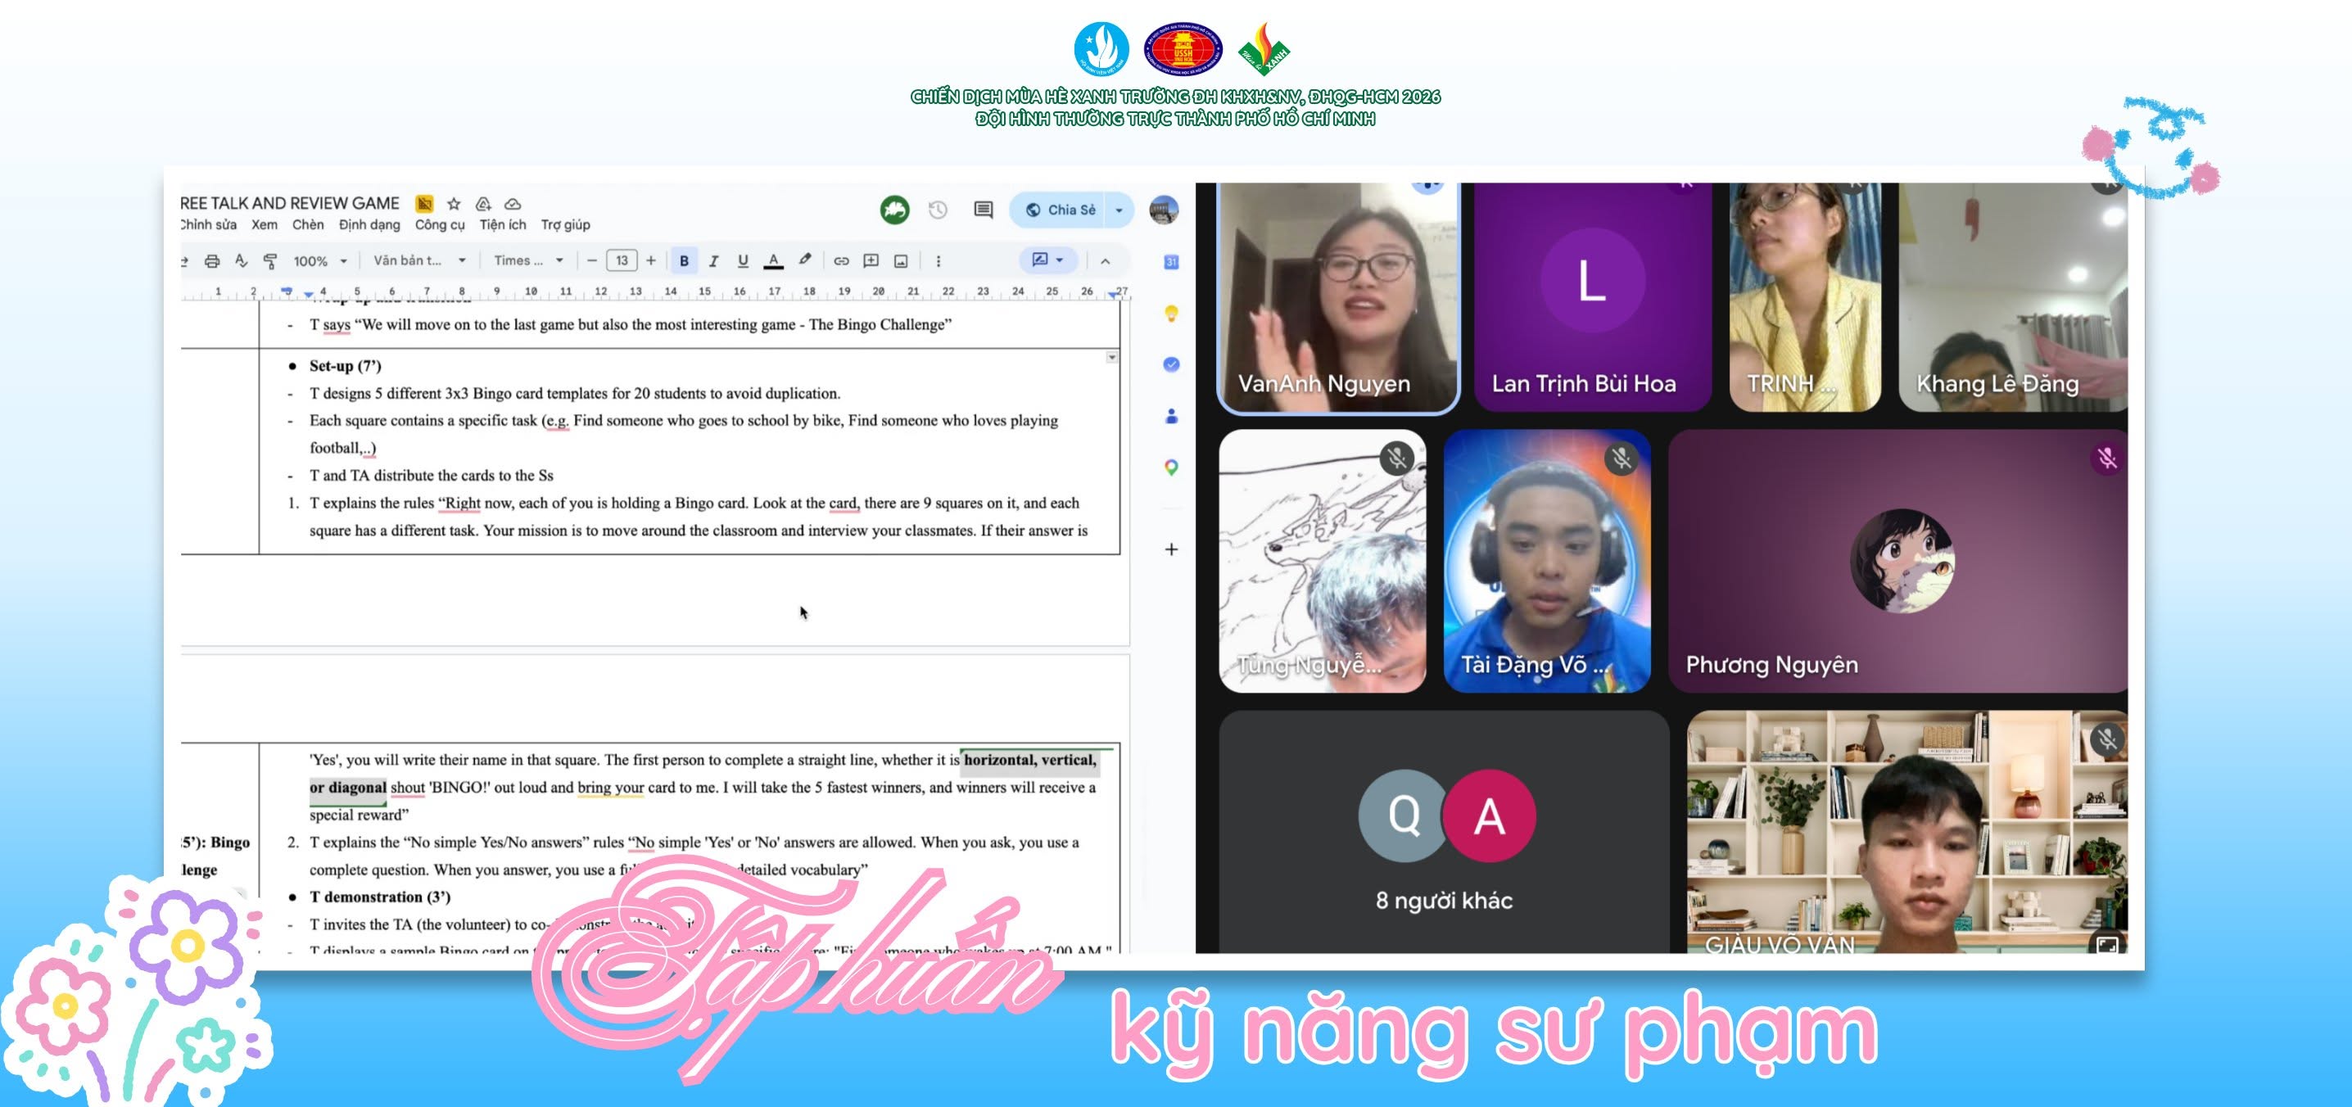The width and height of the screenshot is (2352, 1107).
Task: Select Phương Nguyên's participant tile
Action: coord(1898,560)
